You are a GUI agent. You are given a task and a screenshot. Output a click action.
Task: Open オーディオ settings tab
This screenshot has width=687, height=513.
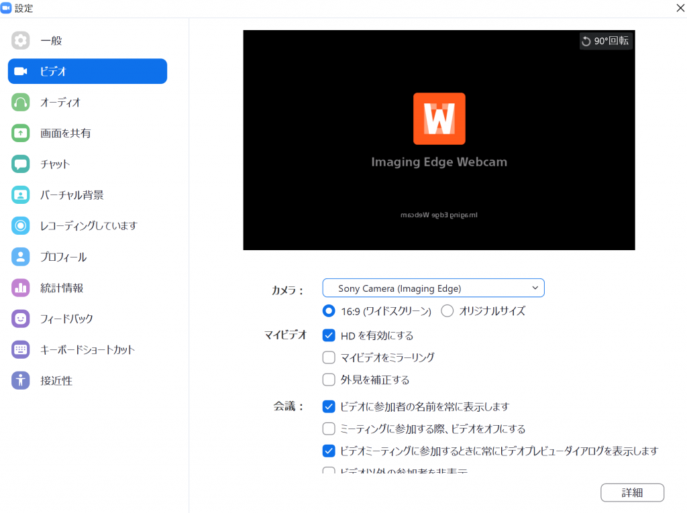click(x=88, y=102)
